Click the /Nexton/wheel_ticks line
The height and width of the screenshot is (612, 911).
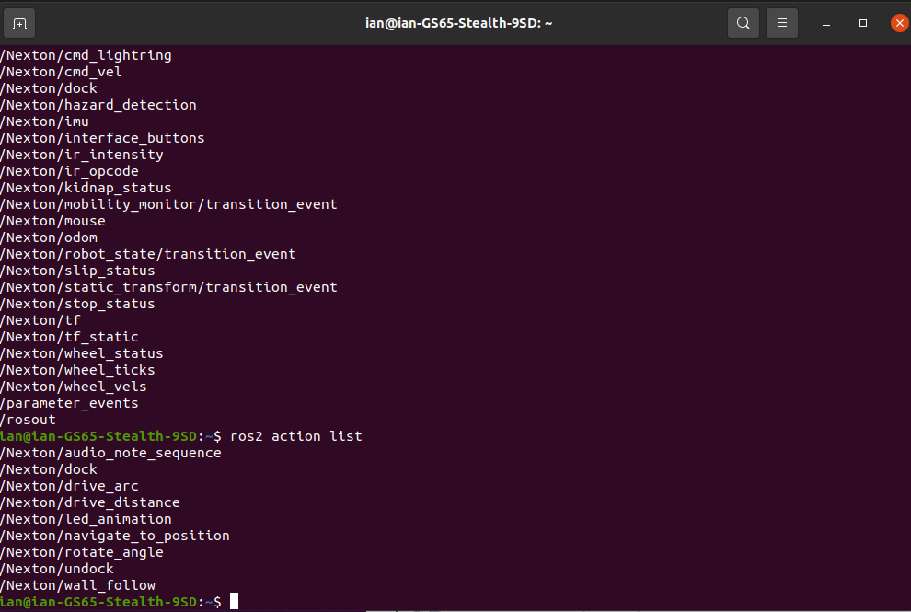[x=78, y=370]
